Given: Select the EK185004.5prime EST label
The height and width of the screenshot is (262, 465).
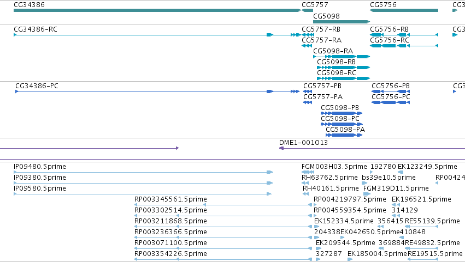Looking at the screenshot, I should tap(377, 254).
